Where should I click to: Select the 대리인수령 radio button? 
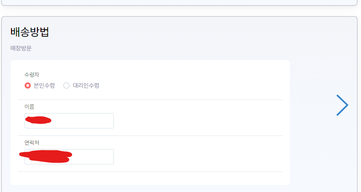pyautogui.click(x=66, y=85)
